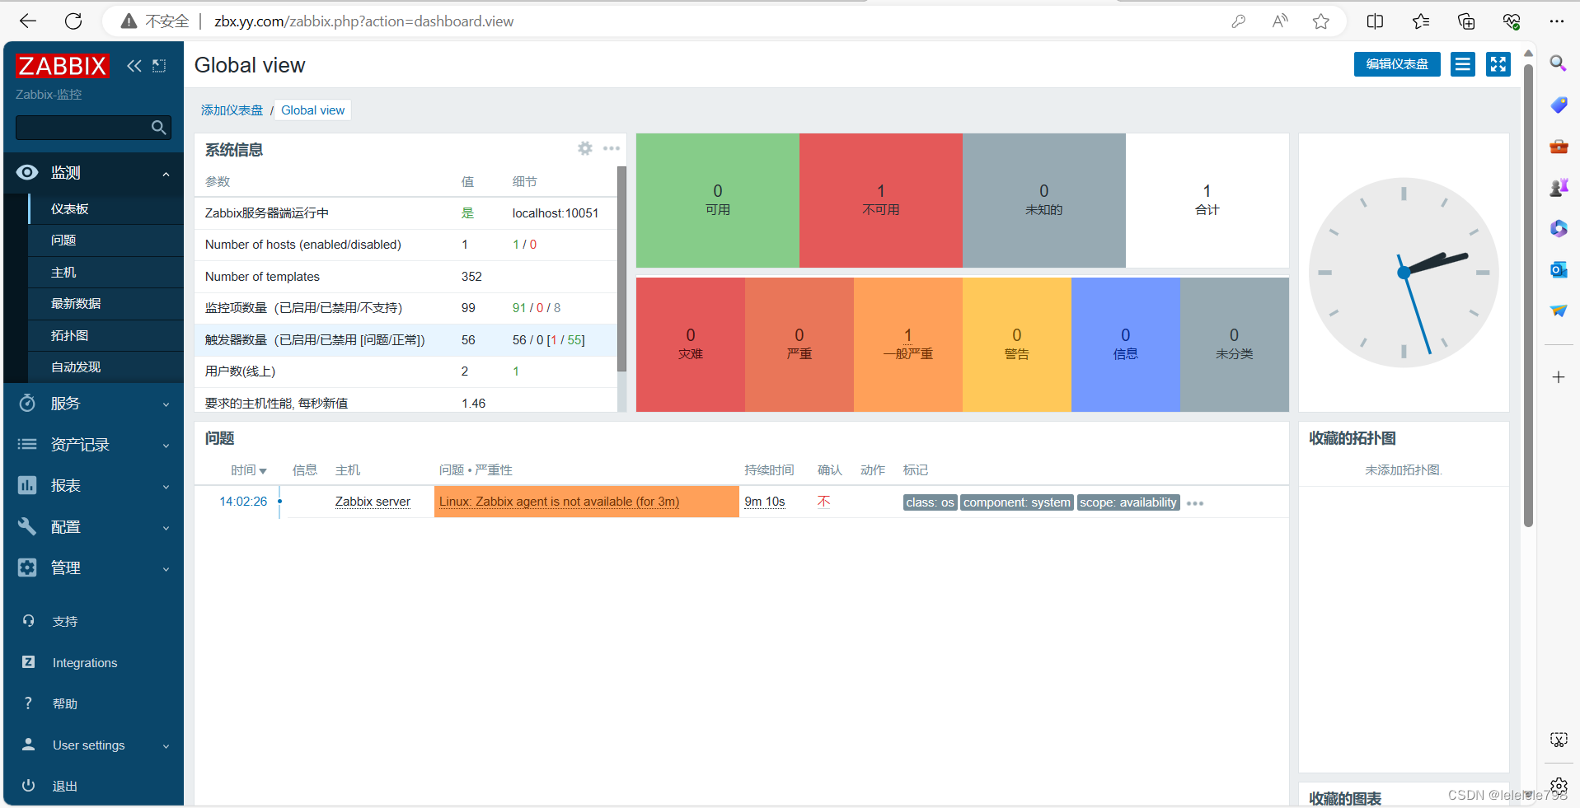Go back in browser
Screen dimensions: 1580x808
coord(28,21)
